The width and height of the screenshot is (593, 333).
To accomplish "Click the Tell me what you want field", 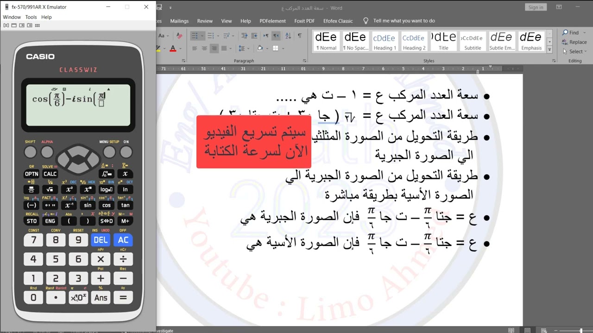I will (404, 21).
